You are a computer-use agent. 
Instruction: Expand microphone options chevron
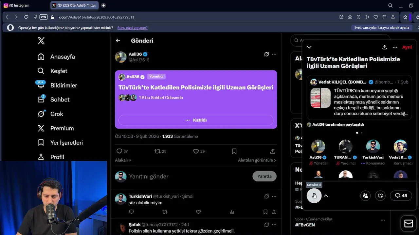[326, 196]
